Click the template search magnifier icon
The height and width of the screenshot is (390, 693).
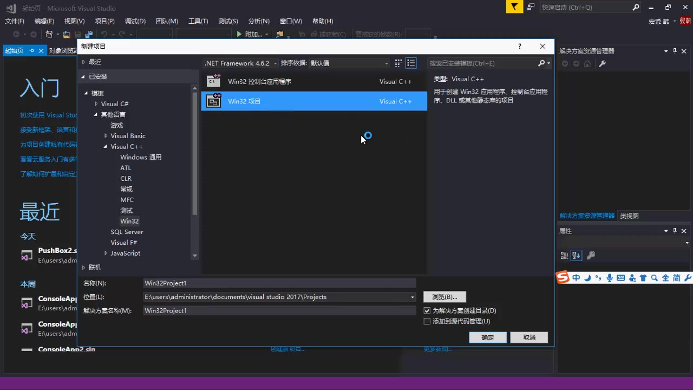point(541,63)
